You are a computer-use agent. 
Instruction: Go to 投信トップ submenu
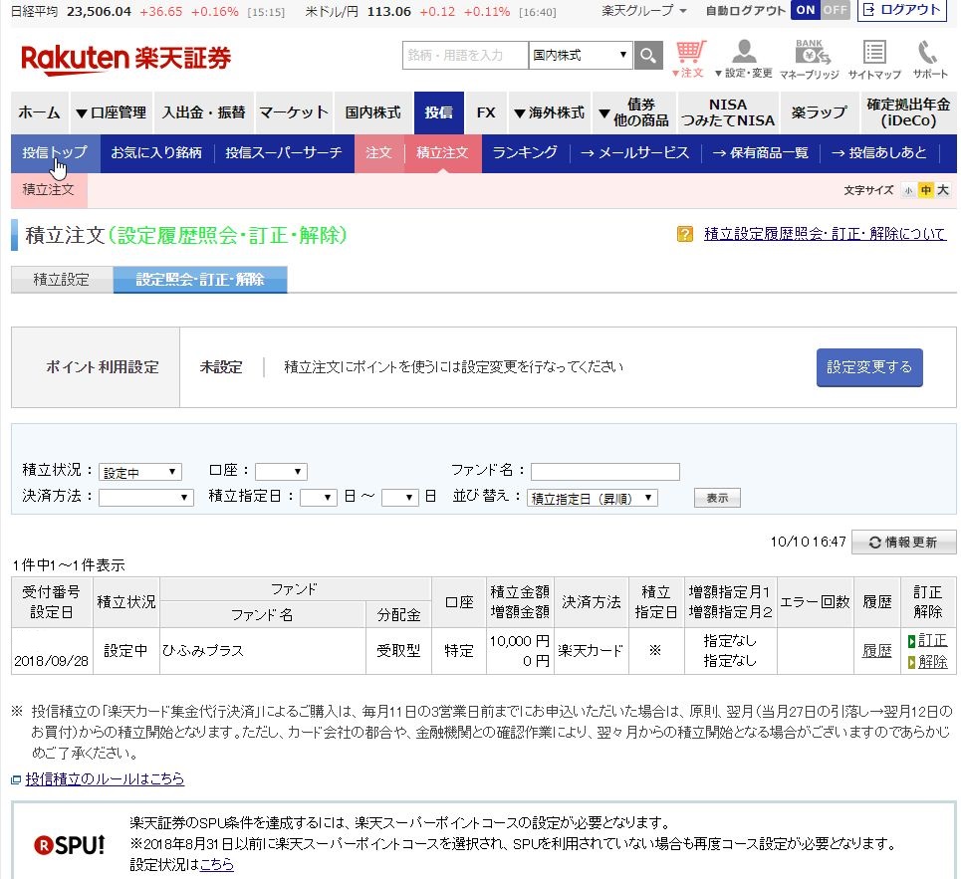click(55, 153)
